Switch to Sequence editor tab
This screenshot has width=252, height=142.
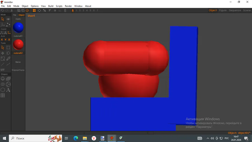235,10
